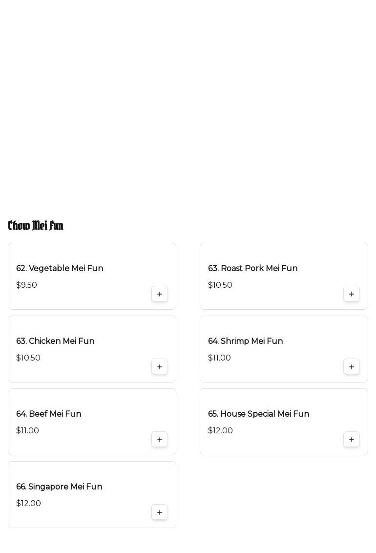376x553 pixels.
Task: Add Chicken Mei Fun with plus icon
Action: point(160,367)
